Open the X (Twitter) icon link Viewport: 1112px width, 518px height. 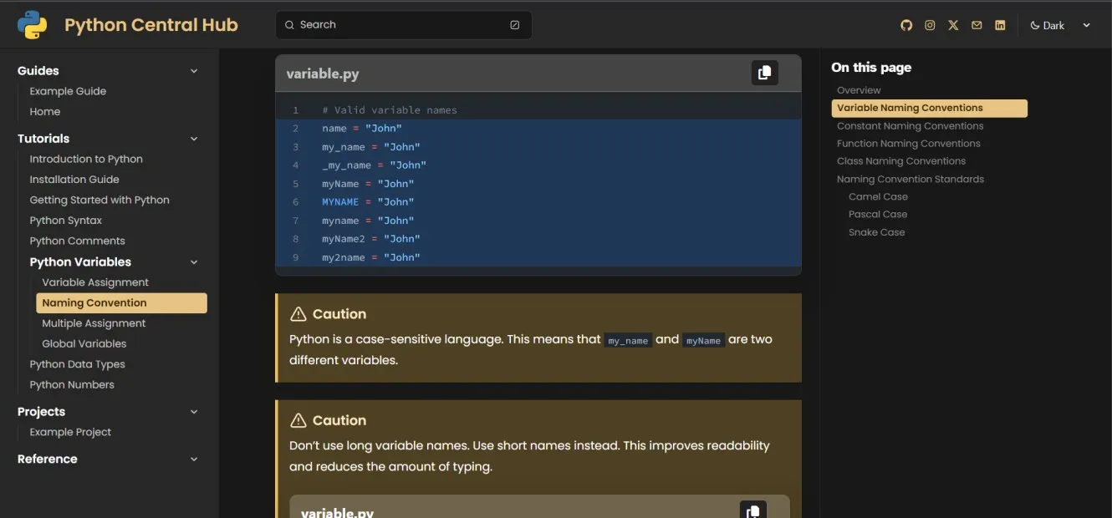(x=953, y=25)
